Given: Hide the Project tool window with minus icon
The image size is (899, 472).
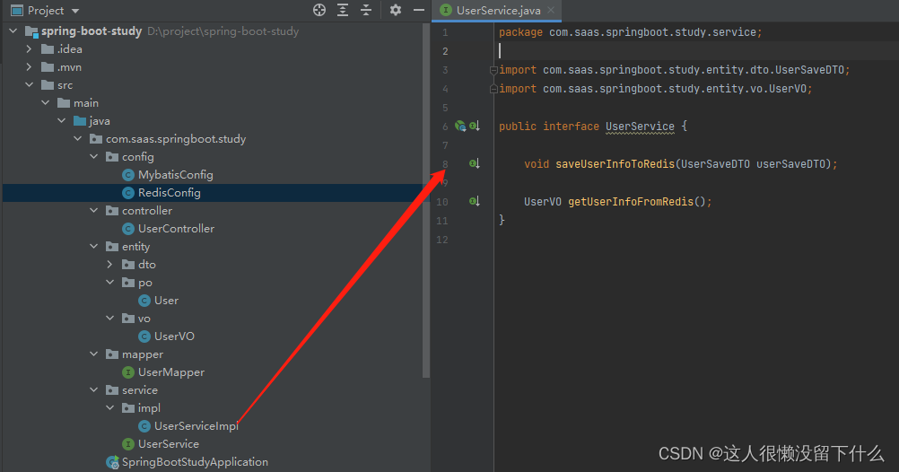Looking at the screenshot, I should [419, 10].
